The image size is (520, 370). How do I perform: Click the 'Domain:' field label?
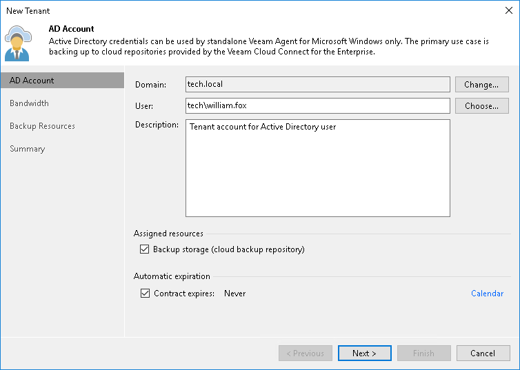pos(150,85)
